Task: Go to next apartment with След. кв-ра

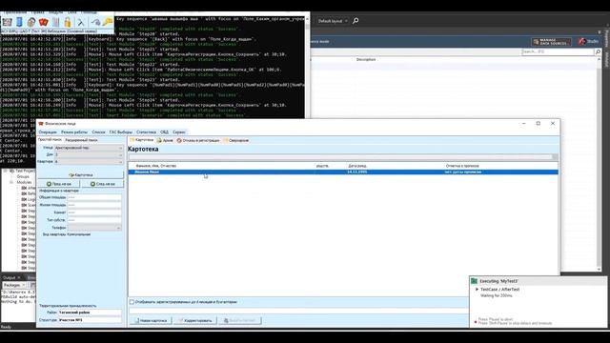Action: pyautogui.click(x=103, y=184)
